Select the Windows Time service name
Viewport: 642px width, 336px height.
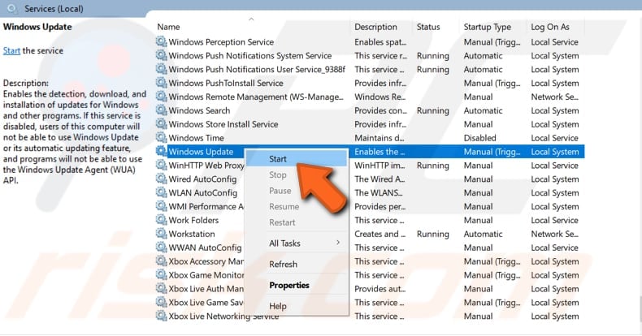197,138
